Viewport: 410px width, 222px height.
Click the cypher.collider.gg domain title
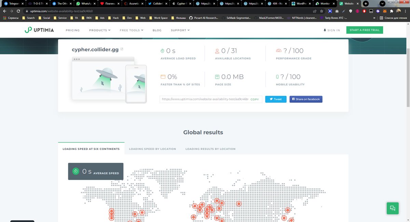[x=95, y=50]
